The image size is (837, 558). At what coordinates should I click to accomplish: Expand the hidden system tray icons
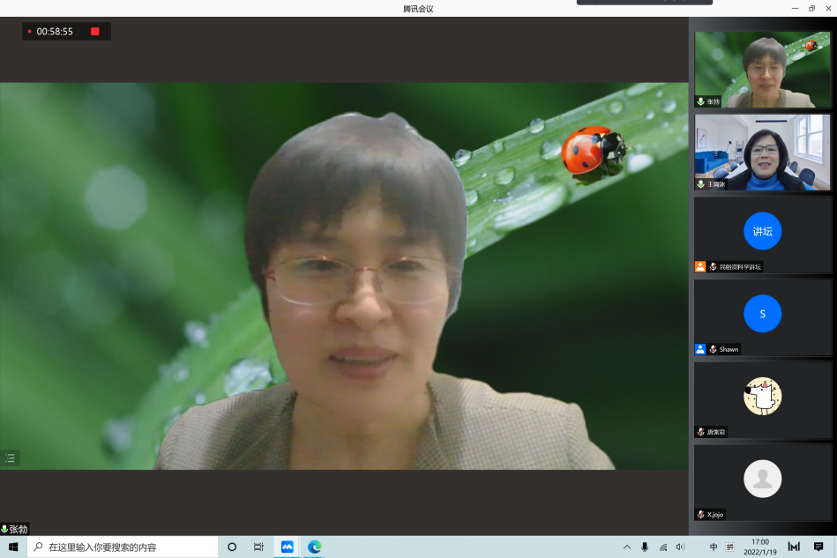(x=627, y=547)
